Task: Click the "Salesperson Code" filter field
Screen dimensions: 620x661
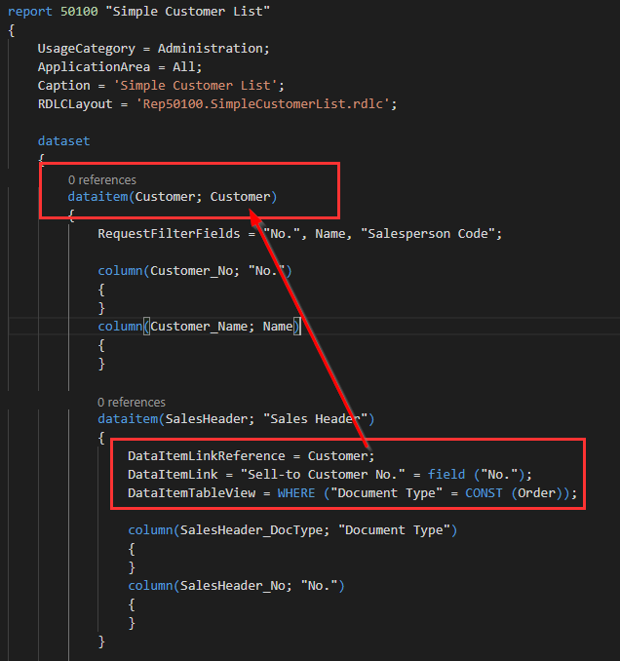Action: 427,234
